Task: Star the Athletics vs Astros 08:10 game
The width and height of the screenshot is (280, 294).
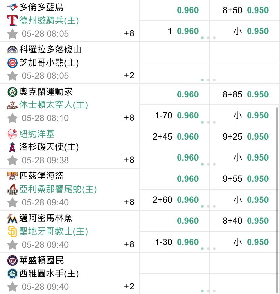Action: pos(13,118)
